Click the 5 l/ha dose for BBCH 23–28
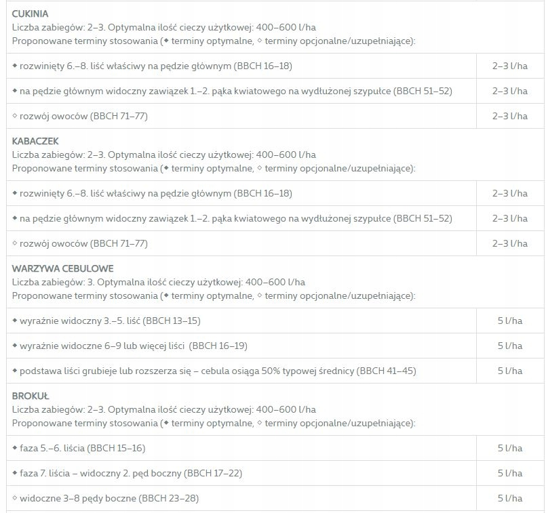Screen dimensions: 546x513 pyautogui.click(x=509, y=498)
